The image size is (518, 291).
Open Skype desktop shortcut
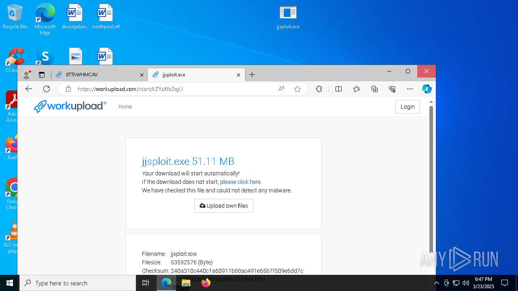[x=45, y=57]
